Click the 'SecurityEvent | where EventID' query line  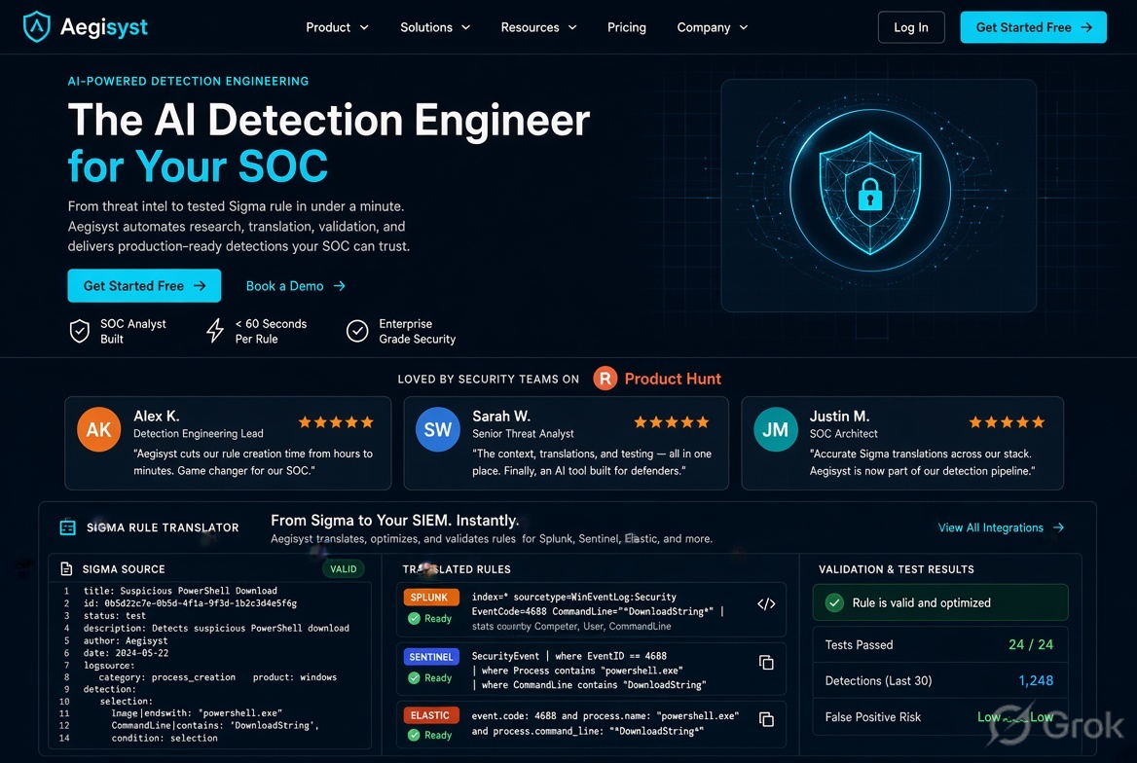pos(568,656)
